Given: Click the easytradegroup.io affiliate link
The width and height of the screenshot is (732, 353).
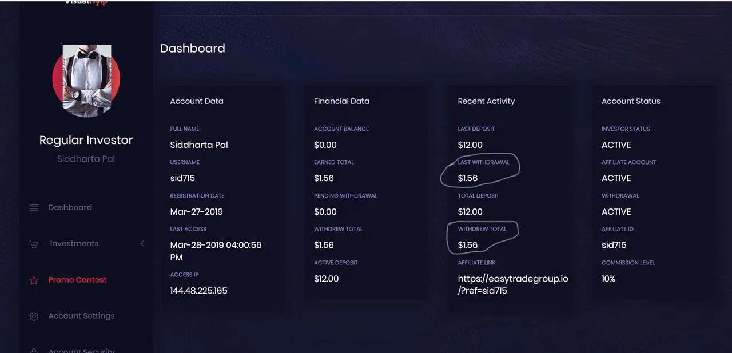Looking at the screenshot, I should 512,285.
